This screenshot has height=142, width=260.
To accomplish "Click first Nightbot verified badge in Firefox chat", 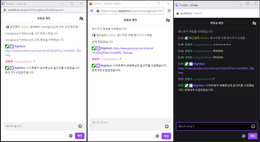I will click(x=98, y=48).
